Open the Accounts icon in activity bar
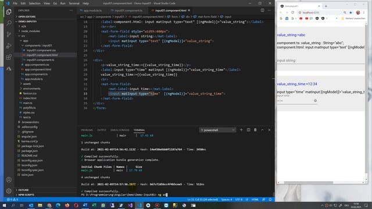 (x=9, y=179)
